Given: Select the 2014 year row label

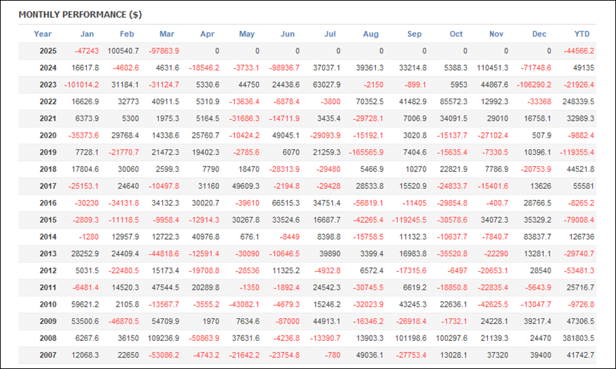Looking at the screenshot, I should click(x=48, y=237).
